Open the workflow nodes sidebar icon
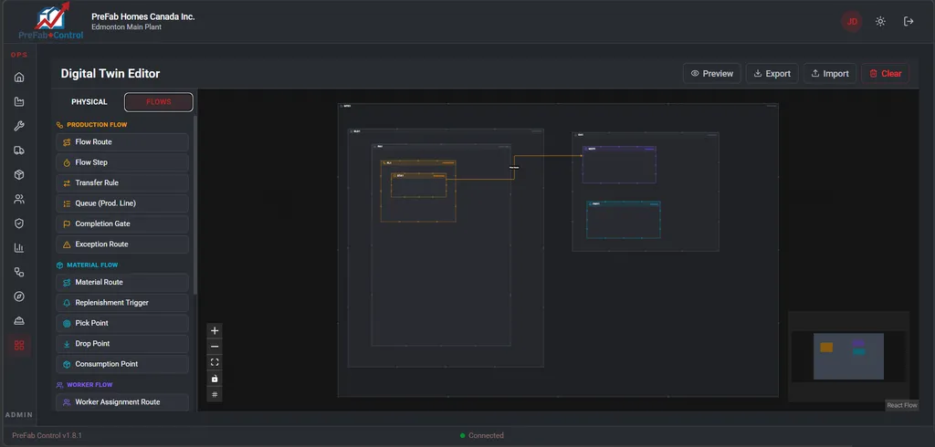 tap(19, 272)
